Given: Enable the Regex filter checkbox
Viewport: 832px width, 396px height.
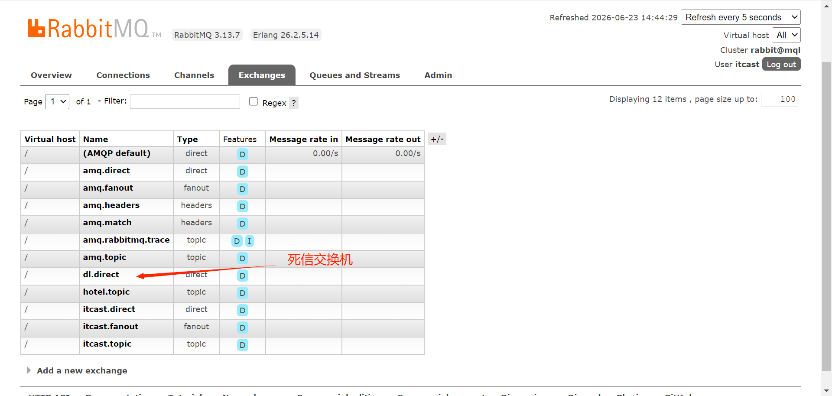Looking at the screenshot, I should coord(253,101).
